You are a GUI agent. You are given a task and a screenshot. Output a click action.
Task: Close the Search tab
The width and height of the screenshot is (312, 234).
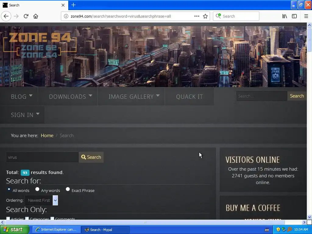[63, 5]
